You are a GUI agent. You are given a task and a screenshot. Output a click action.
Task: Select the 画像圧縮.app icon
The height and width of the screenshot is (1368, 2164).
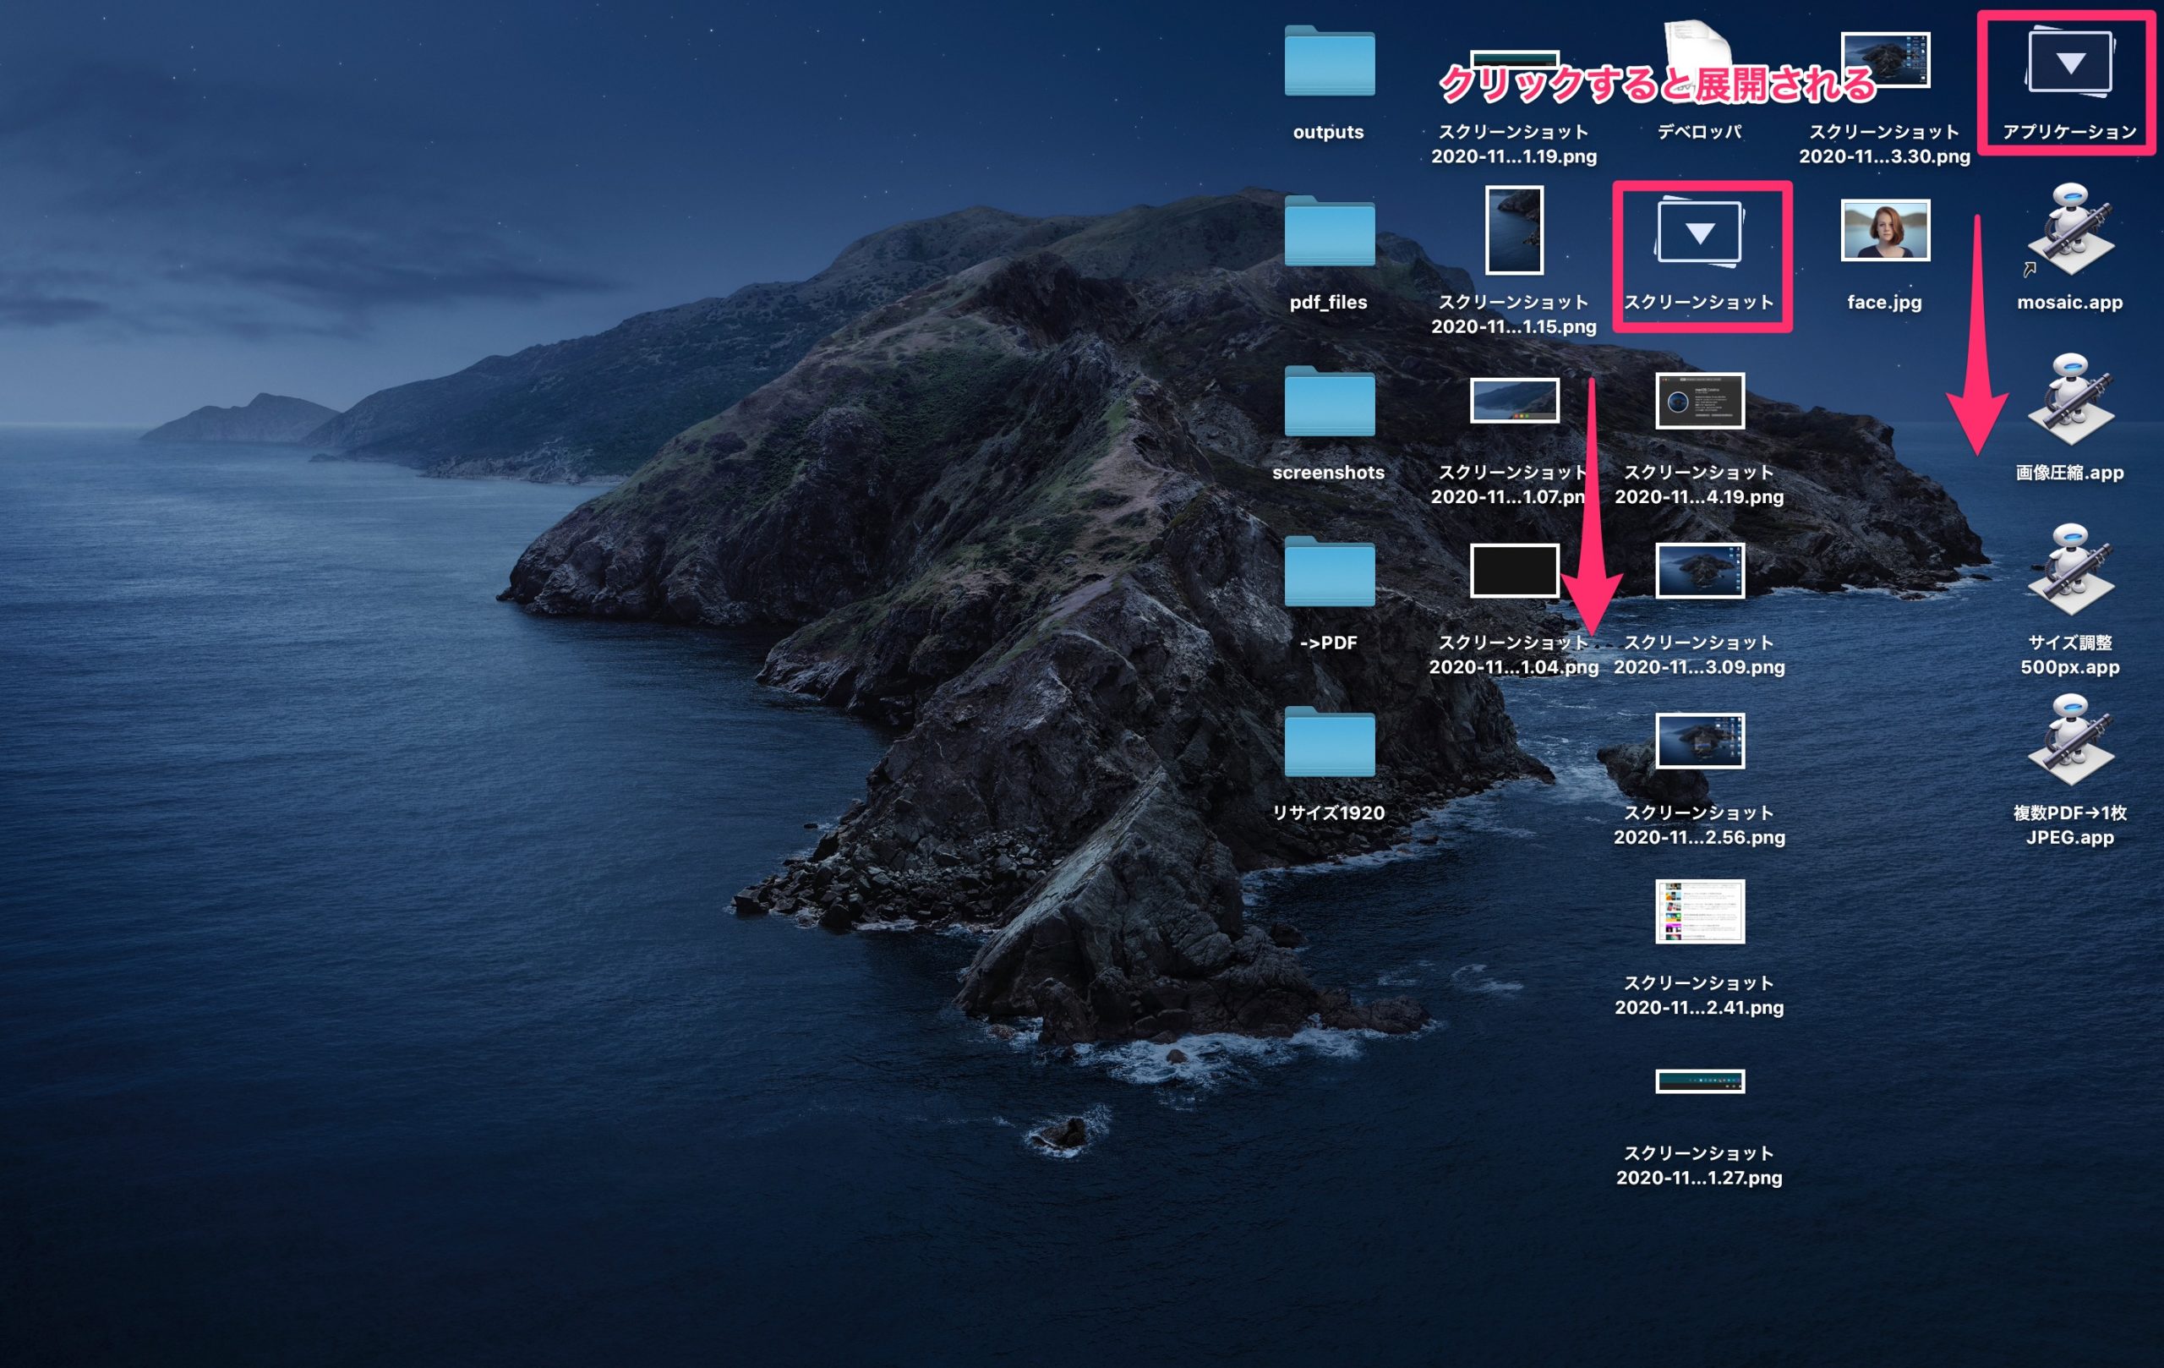tap(2069, 400)
